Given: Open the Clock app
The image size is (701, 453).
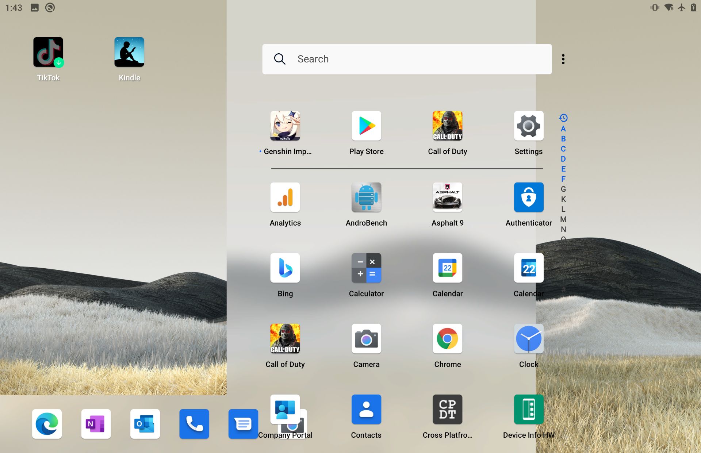Looking at the screenshot, I should [x=529, y=339].
